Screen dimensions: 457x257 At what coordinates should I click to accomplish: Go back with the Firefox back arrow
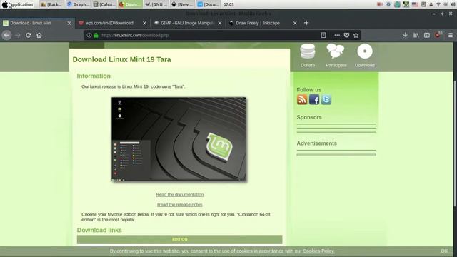[6, 35]
